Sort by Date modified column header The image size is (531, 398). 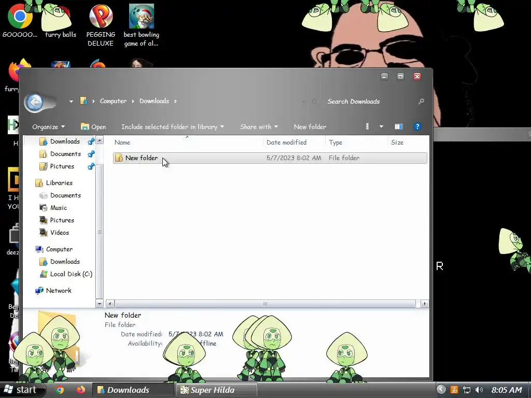pos(286,143)
